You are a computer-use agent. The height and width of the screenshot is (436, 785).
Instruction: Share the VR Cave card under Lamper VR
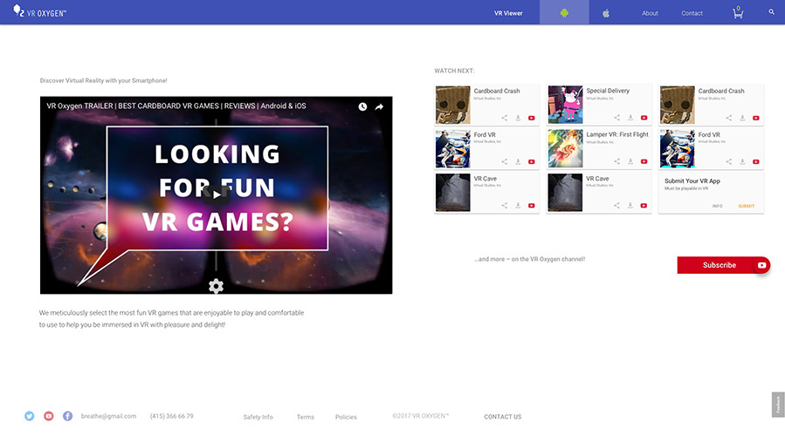tap(616, 206)
